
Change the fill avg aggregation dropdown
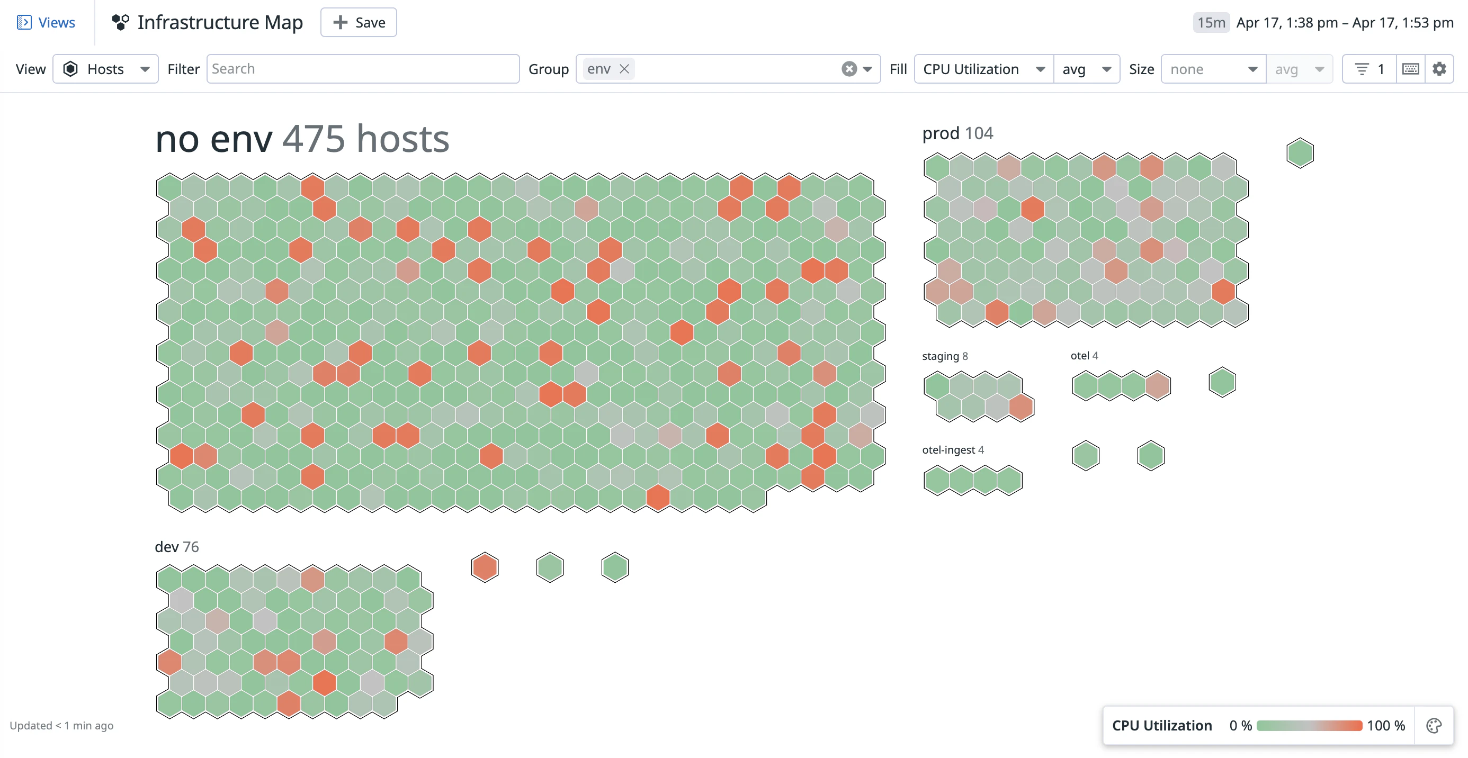tap(1087, 69)
